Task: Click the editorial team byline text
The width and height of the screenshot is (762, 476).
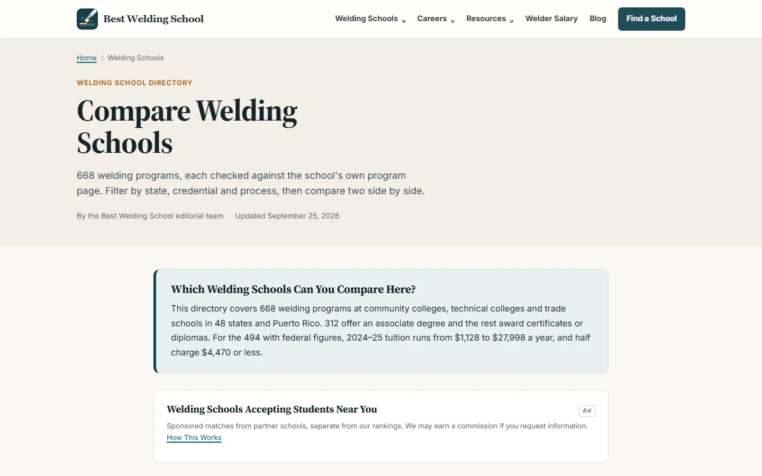Action: pyautogui.click(x=150, y=216)
